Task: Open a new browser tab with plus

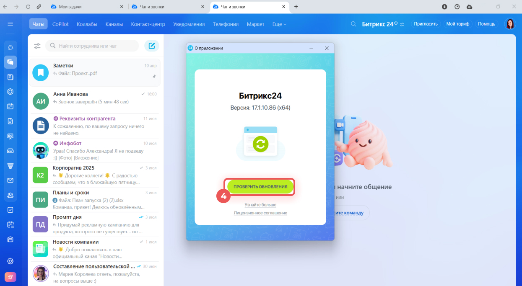Action: point(296,7)
